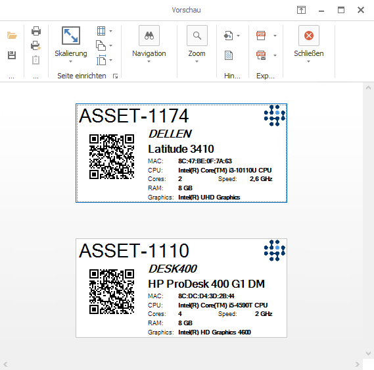Expand the Schließen dropdown arrow
The width and height of the screenshot is (374, 370).
click(x=309, y=62)
